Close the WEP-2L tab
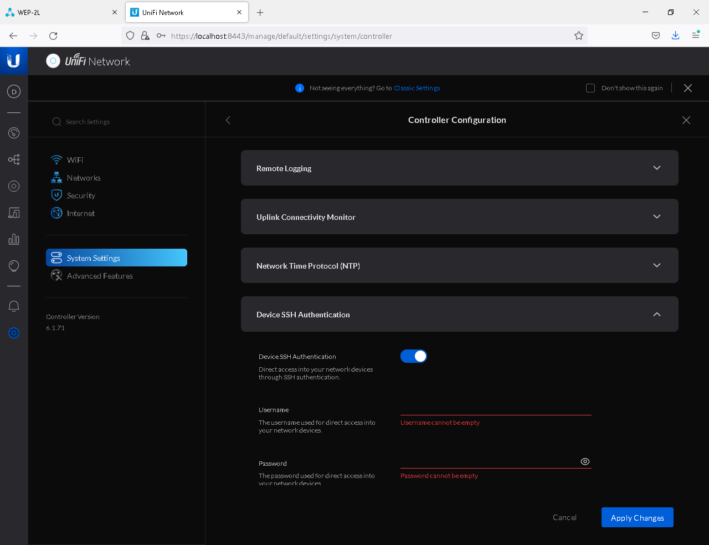This screenshot has width=709, height=545. click(115, 12)
